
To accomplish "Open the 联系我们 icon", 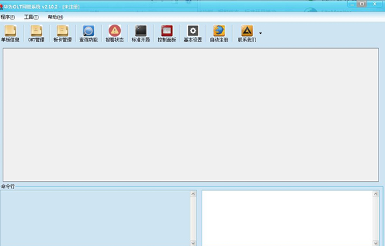I will point(246,33).
